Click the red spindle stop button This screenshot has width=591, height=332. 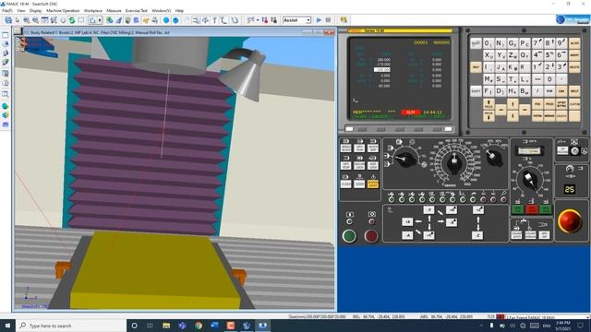point(532,209)
